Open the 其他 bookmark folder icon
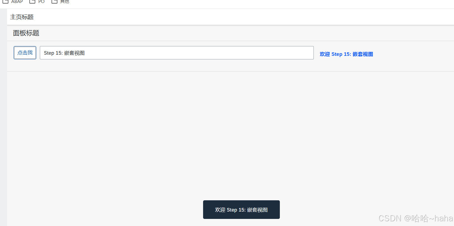Screen dimensions: 454x226 (x=54, y=2)
